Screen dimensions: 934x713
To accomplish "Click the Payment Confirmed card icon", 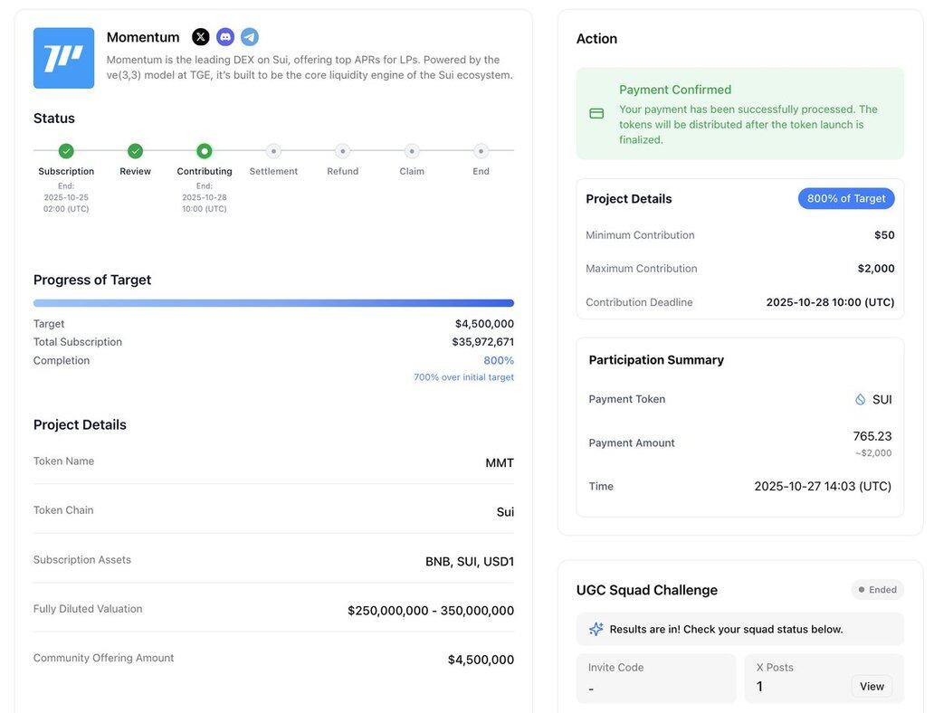I will click(596, 114).
